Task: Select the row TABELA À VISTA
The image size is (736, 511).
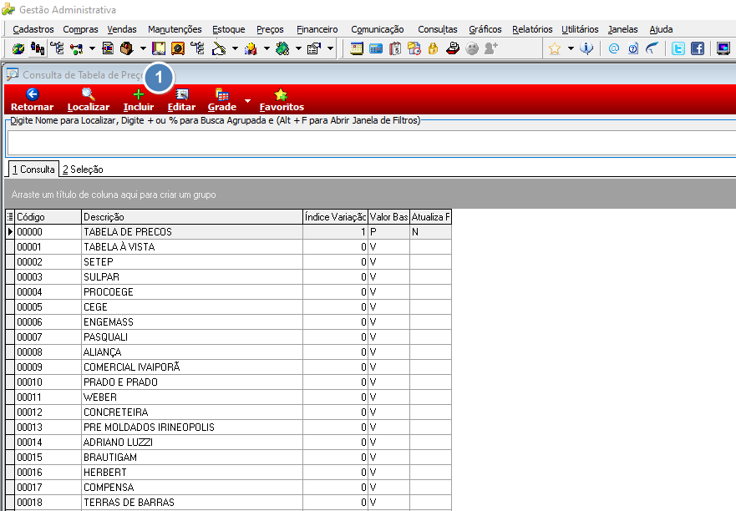Action: [229, 247]
